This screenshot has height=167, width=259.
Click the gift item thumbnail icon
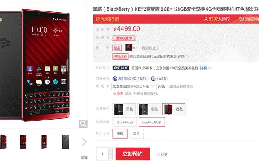coord(129,47)
